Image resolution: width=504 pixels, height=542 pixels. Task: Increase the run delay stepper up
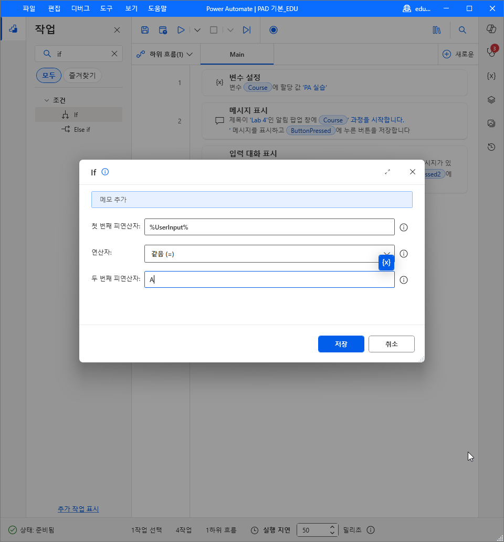pyautogui.click(x=332, y=527)
